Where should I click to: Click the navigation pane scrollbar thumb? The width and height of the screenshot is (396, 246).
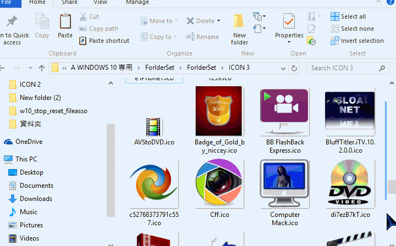tap(111, 170)
